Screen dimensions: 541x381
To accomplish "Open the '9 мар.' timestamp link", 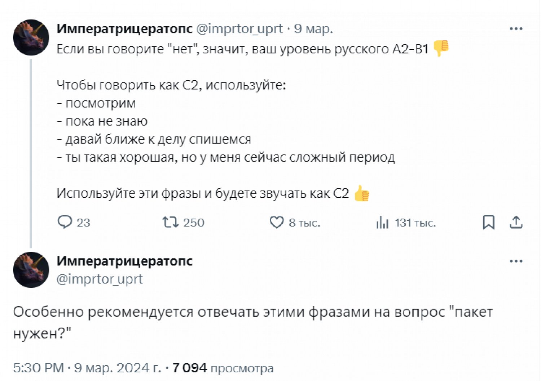I will (x=313, y=29).
